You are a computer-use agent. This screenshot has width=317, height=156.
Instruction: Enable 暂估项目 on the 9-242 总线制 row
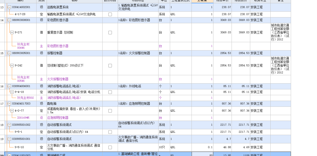click(110, 65)
